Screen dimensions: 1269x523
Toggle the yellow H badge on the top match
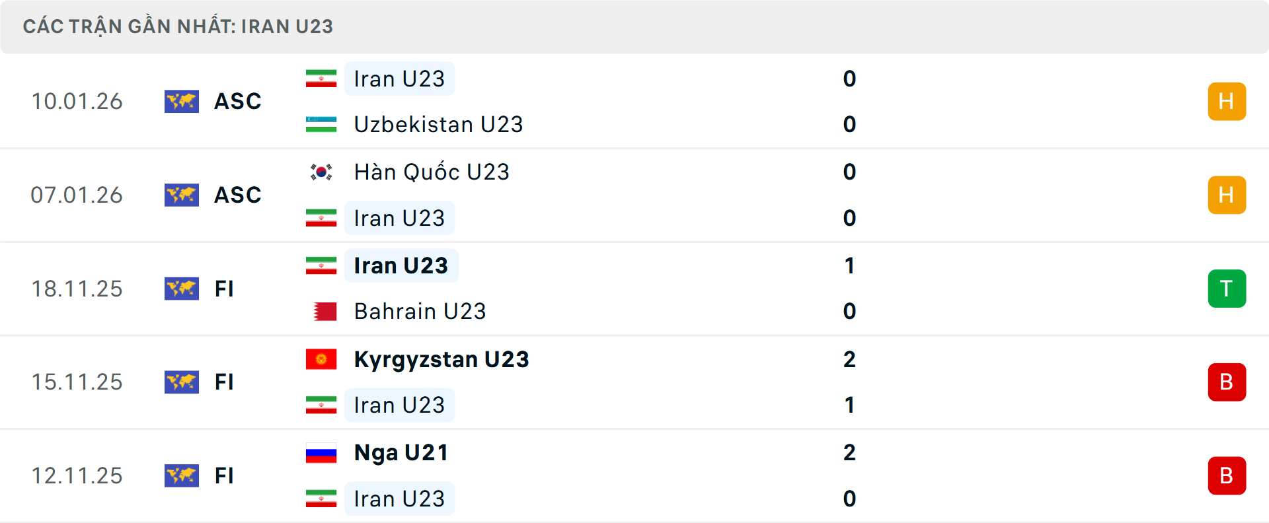pos(1227,101)
